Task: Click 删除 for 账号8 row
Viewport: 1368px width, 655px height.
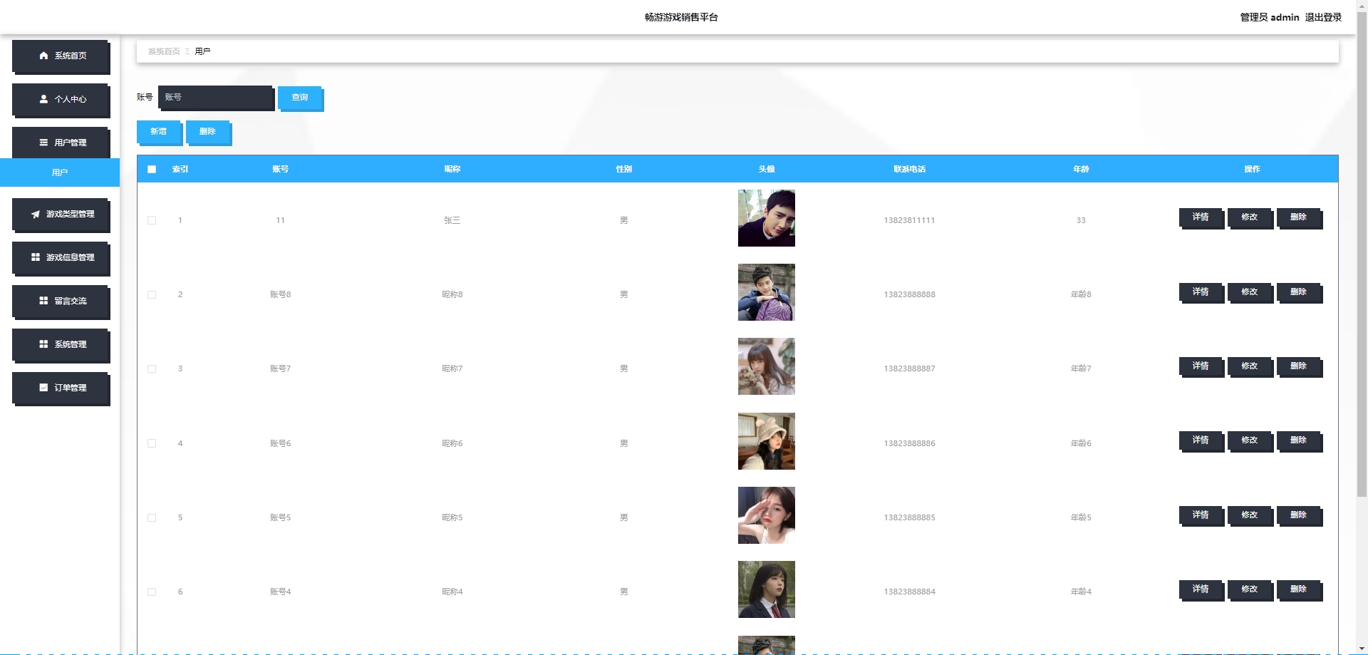Action: pyautogui.click(x=1300, y=293)
